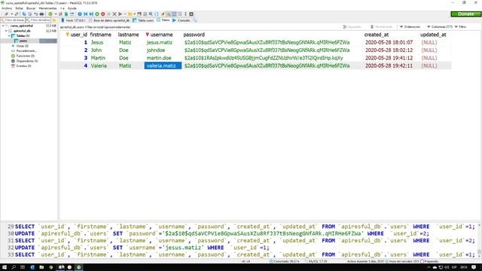482x271 pixels.
Task: Click the open SQL file folder icon
Action: (130, 14)
